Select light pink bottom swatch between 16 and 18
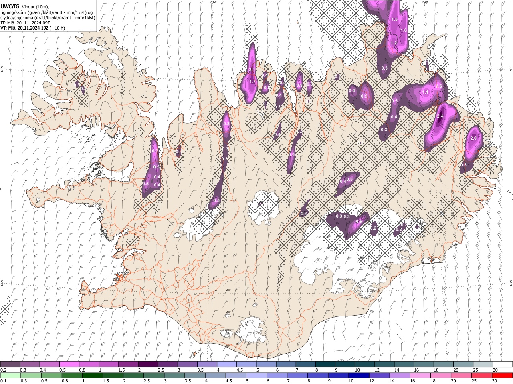513x384 pixels. click(420, 376)
